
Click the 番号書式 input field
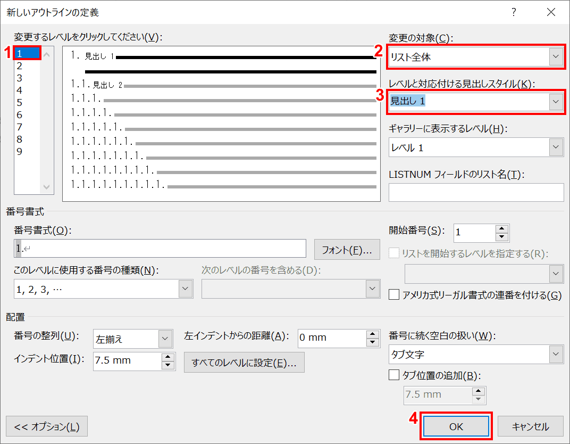160,249
